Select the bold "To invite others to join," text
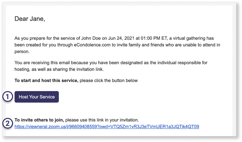This screenshot has width=242, height=142. 39,120
